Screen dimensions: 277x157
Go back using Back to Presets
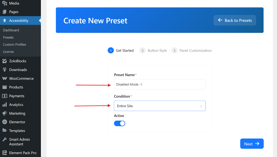[x=235, y=20]
